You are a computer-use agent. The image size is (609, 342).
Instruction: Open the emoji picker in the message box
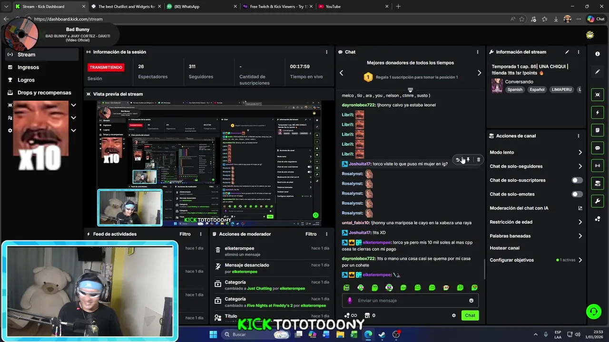tap(471, 300)
